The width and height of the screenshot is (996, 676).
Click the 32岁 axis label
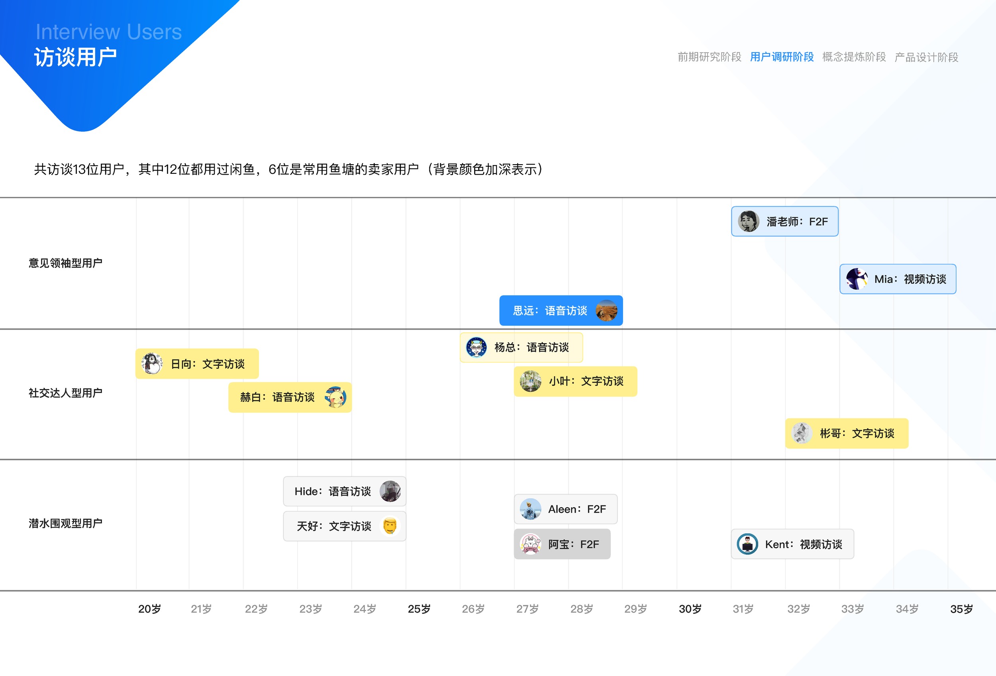[798, 609]
